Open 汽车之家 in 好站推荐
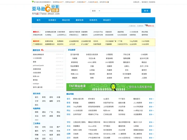The image size is (187, 140). [127, 54]
